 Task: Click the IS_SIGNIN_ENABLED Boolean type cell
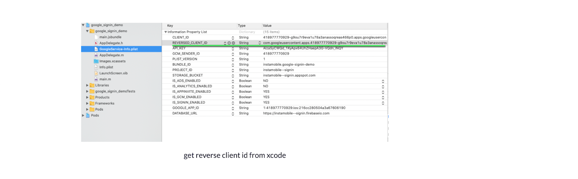click(245, 102)
